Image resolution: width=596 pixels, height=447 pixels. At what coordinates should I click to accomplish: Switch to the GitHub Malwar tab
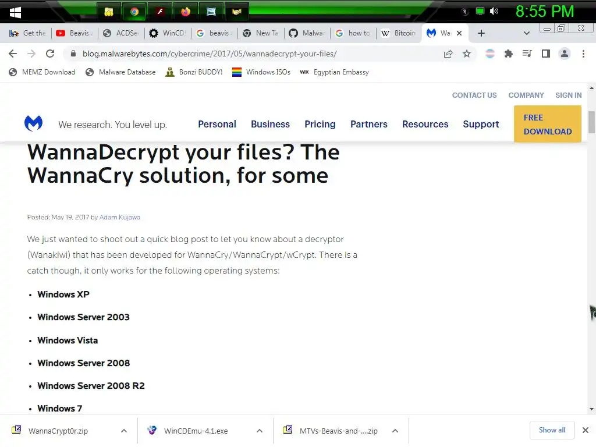307,33
